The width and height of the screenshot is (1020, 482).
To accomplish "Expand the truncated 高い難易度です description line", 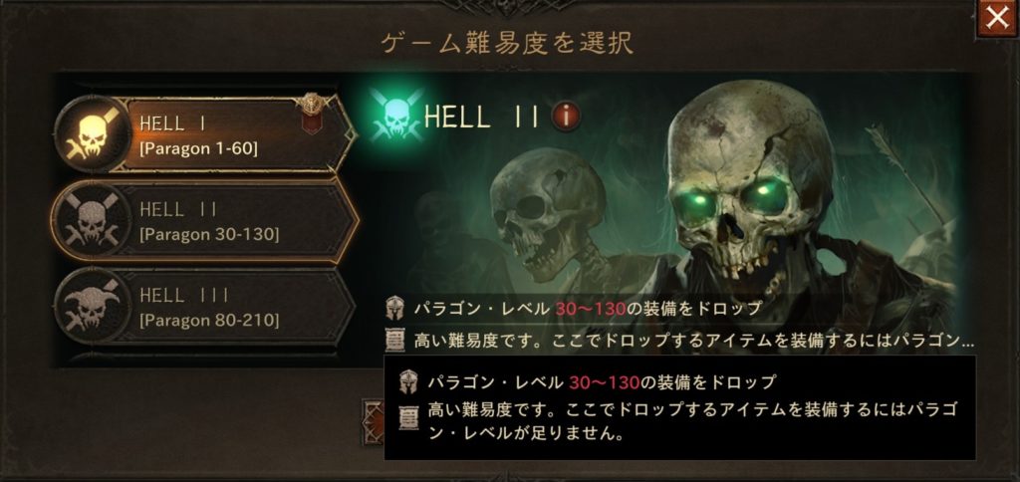I will pos(694,340).
